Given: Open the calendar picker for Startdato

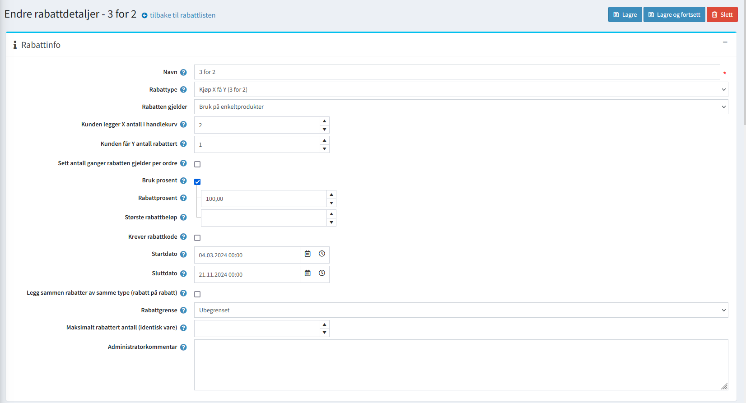Looking at the screenshot, I should (x=308, y=254).
